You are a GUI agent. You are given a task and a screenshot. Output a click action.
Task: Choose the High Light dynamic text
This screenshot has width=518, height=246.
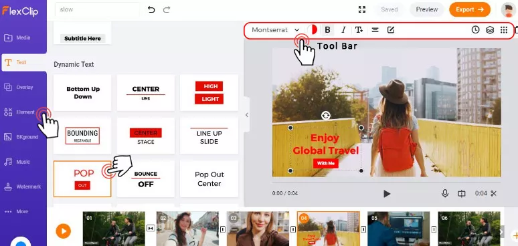coord(209,93)
